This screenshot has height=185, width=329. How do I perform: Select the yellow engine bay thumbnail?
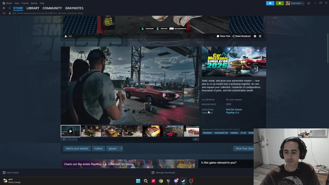pos(153,131)
